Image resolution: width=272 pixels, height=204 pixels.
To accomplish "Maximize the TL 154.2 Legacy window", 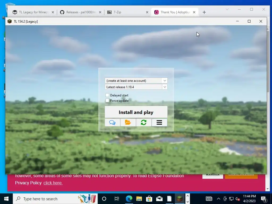I will click(x=249, y=21).
